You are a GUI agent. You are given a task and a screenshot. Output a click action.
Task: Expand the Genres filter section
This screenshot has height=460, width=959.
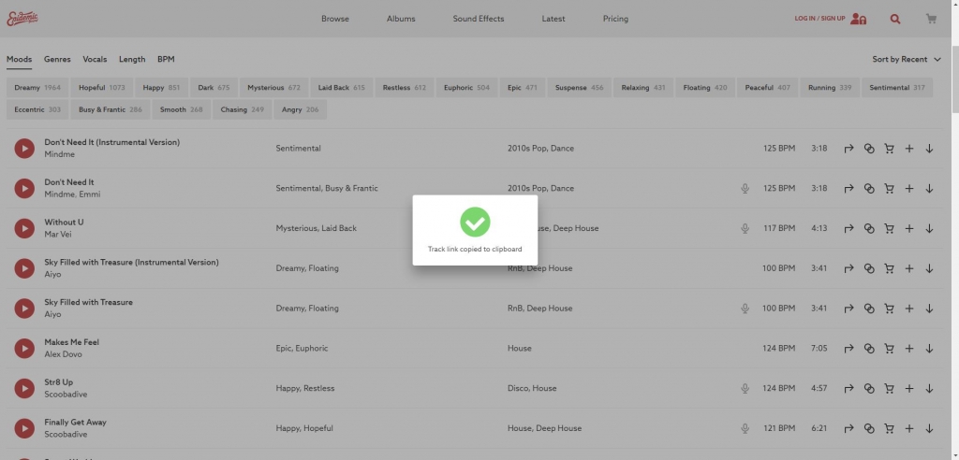click(x=57, y=60)
